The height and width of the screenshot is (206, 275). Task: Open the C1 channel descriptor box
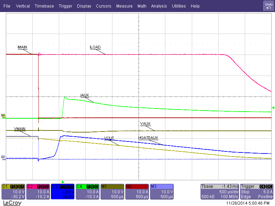[14, 191]
